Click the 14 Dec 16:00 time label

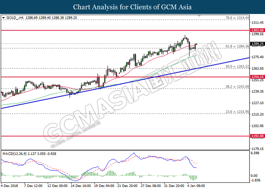click(81, 186)
